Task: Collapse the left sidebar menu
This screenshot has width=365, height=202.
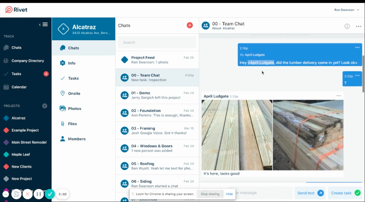Action: coord(44,25)
